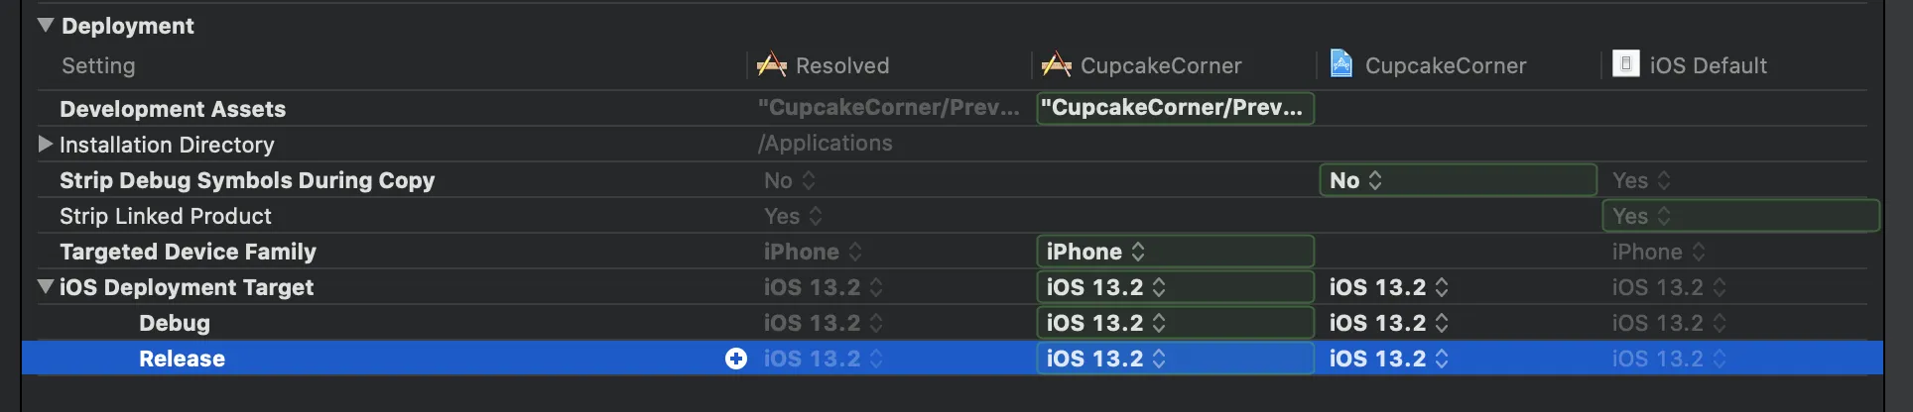Viewport: 1913px width, 412px height.
Task: Open Strip Linked Product iOS Default Yes dropdown
Action: 1641,216
